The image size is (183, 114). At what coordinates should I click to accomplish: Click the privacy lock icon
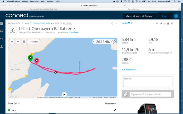(x=168, y=24)
